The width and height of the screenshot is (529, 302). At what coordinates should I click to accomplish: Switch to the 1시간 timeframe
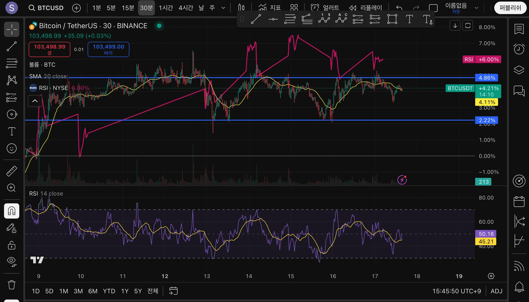coord(166,8)
